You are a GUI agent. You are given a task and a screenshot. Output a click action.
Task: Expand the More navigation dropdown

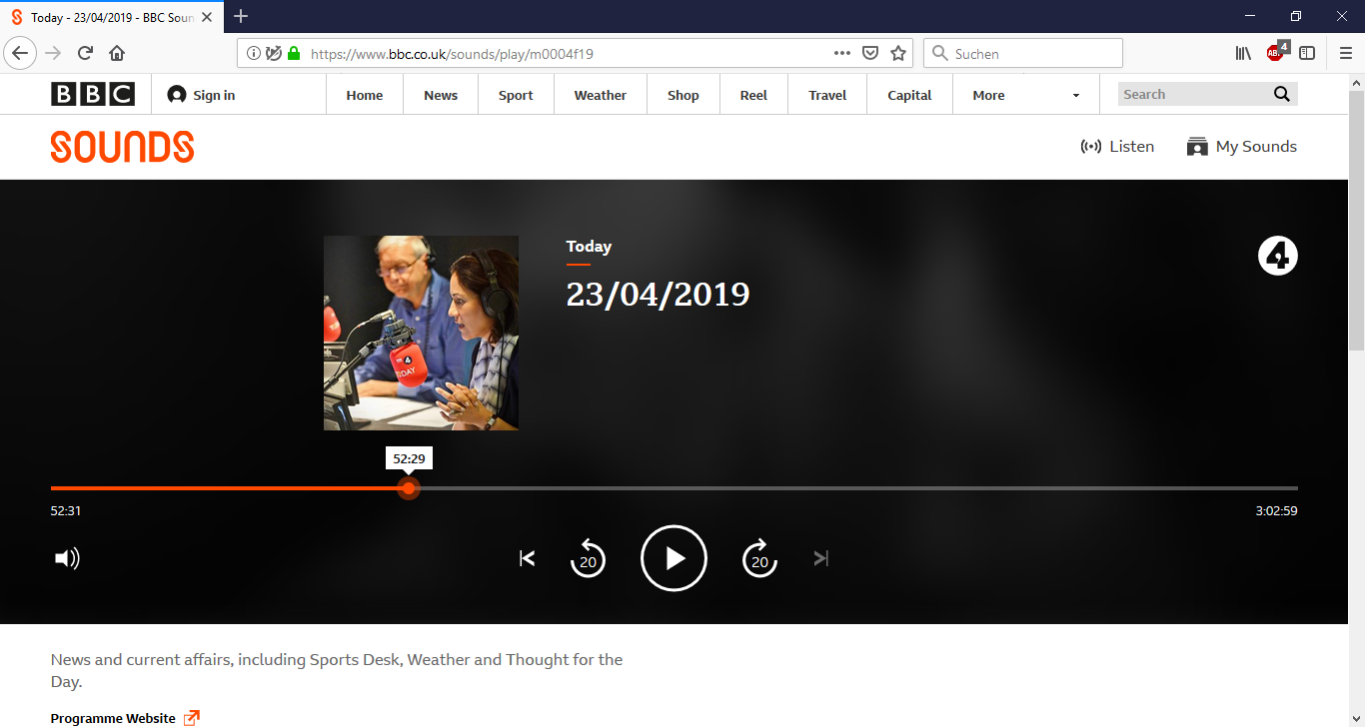coord(1026,95)
